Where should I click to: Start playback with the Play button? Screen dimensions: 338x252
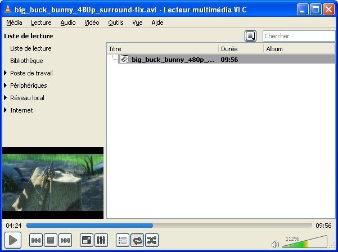click(13, 240)
